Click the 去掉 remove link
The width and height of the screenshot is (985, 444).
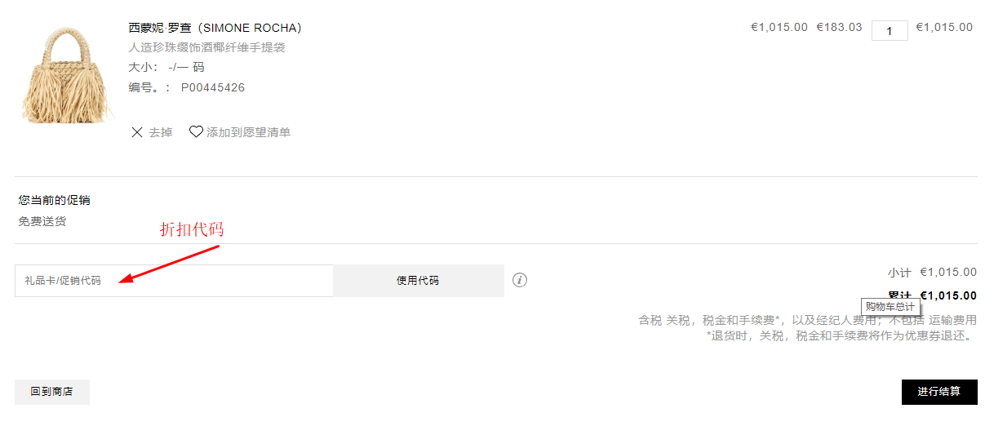[161, 132]
